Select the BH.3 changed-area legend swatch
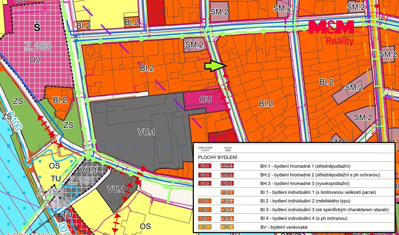This screenshot has height=235, width=399. pos(227,183)
